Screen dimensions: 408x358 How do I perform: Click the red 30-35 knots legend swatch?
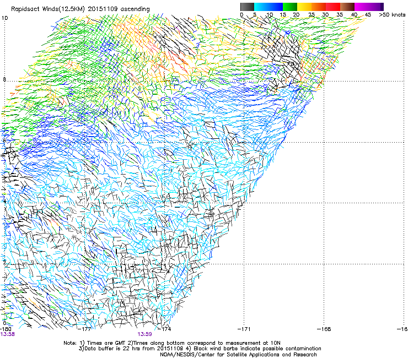coord(333,7)
